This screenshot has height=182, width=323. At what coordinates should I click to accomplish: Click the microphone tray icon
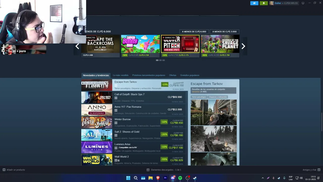tap(284, 178)
